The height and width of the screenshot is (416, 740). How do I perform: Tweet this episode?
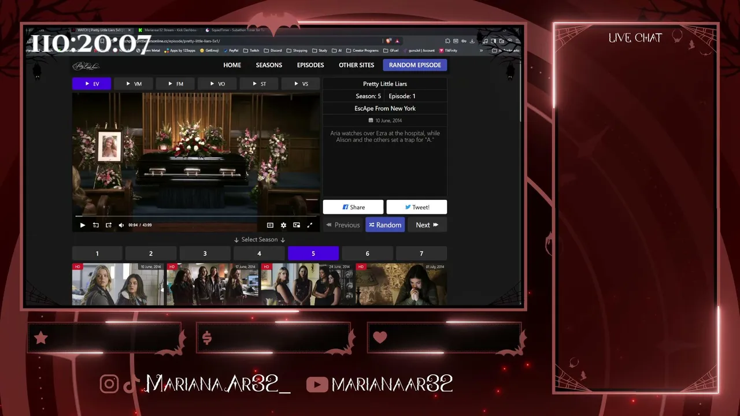point(417,207)
